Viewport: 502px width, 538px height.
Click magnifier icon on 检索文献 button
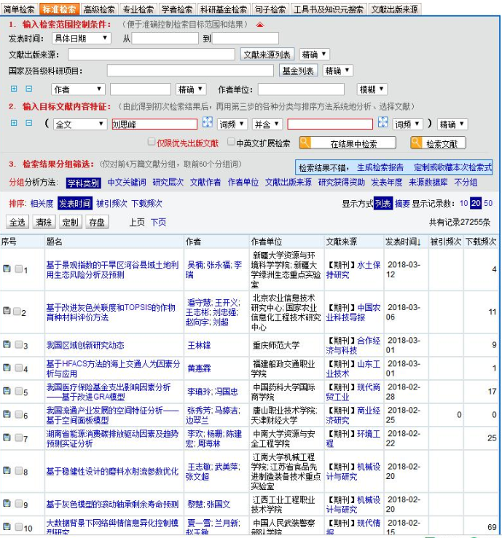[416, 143]
